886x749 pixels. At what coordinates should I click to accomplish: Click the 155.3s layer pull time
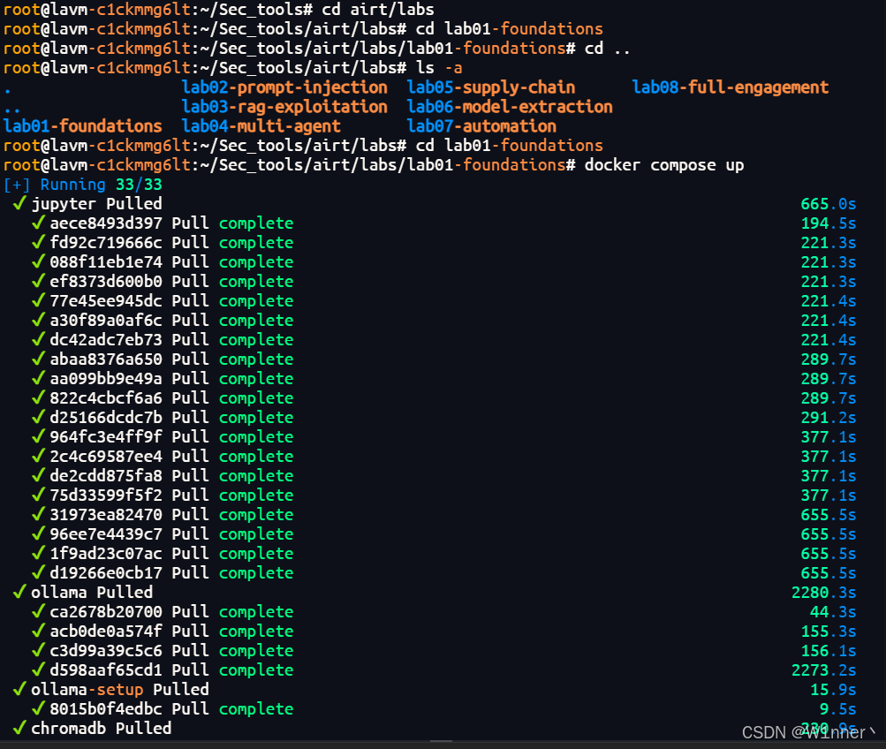click(829, 632)
